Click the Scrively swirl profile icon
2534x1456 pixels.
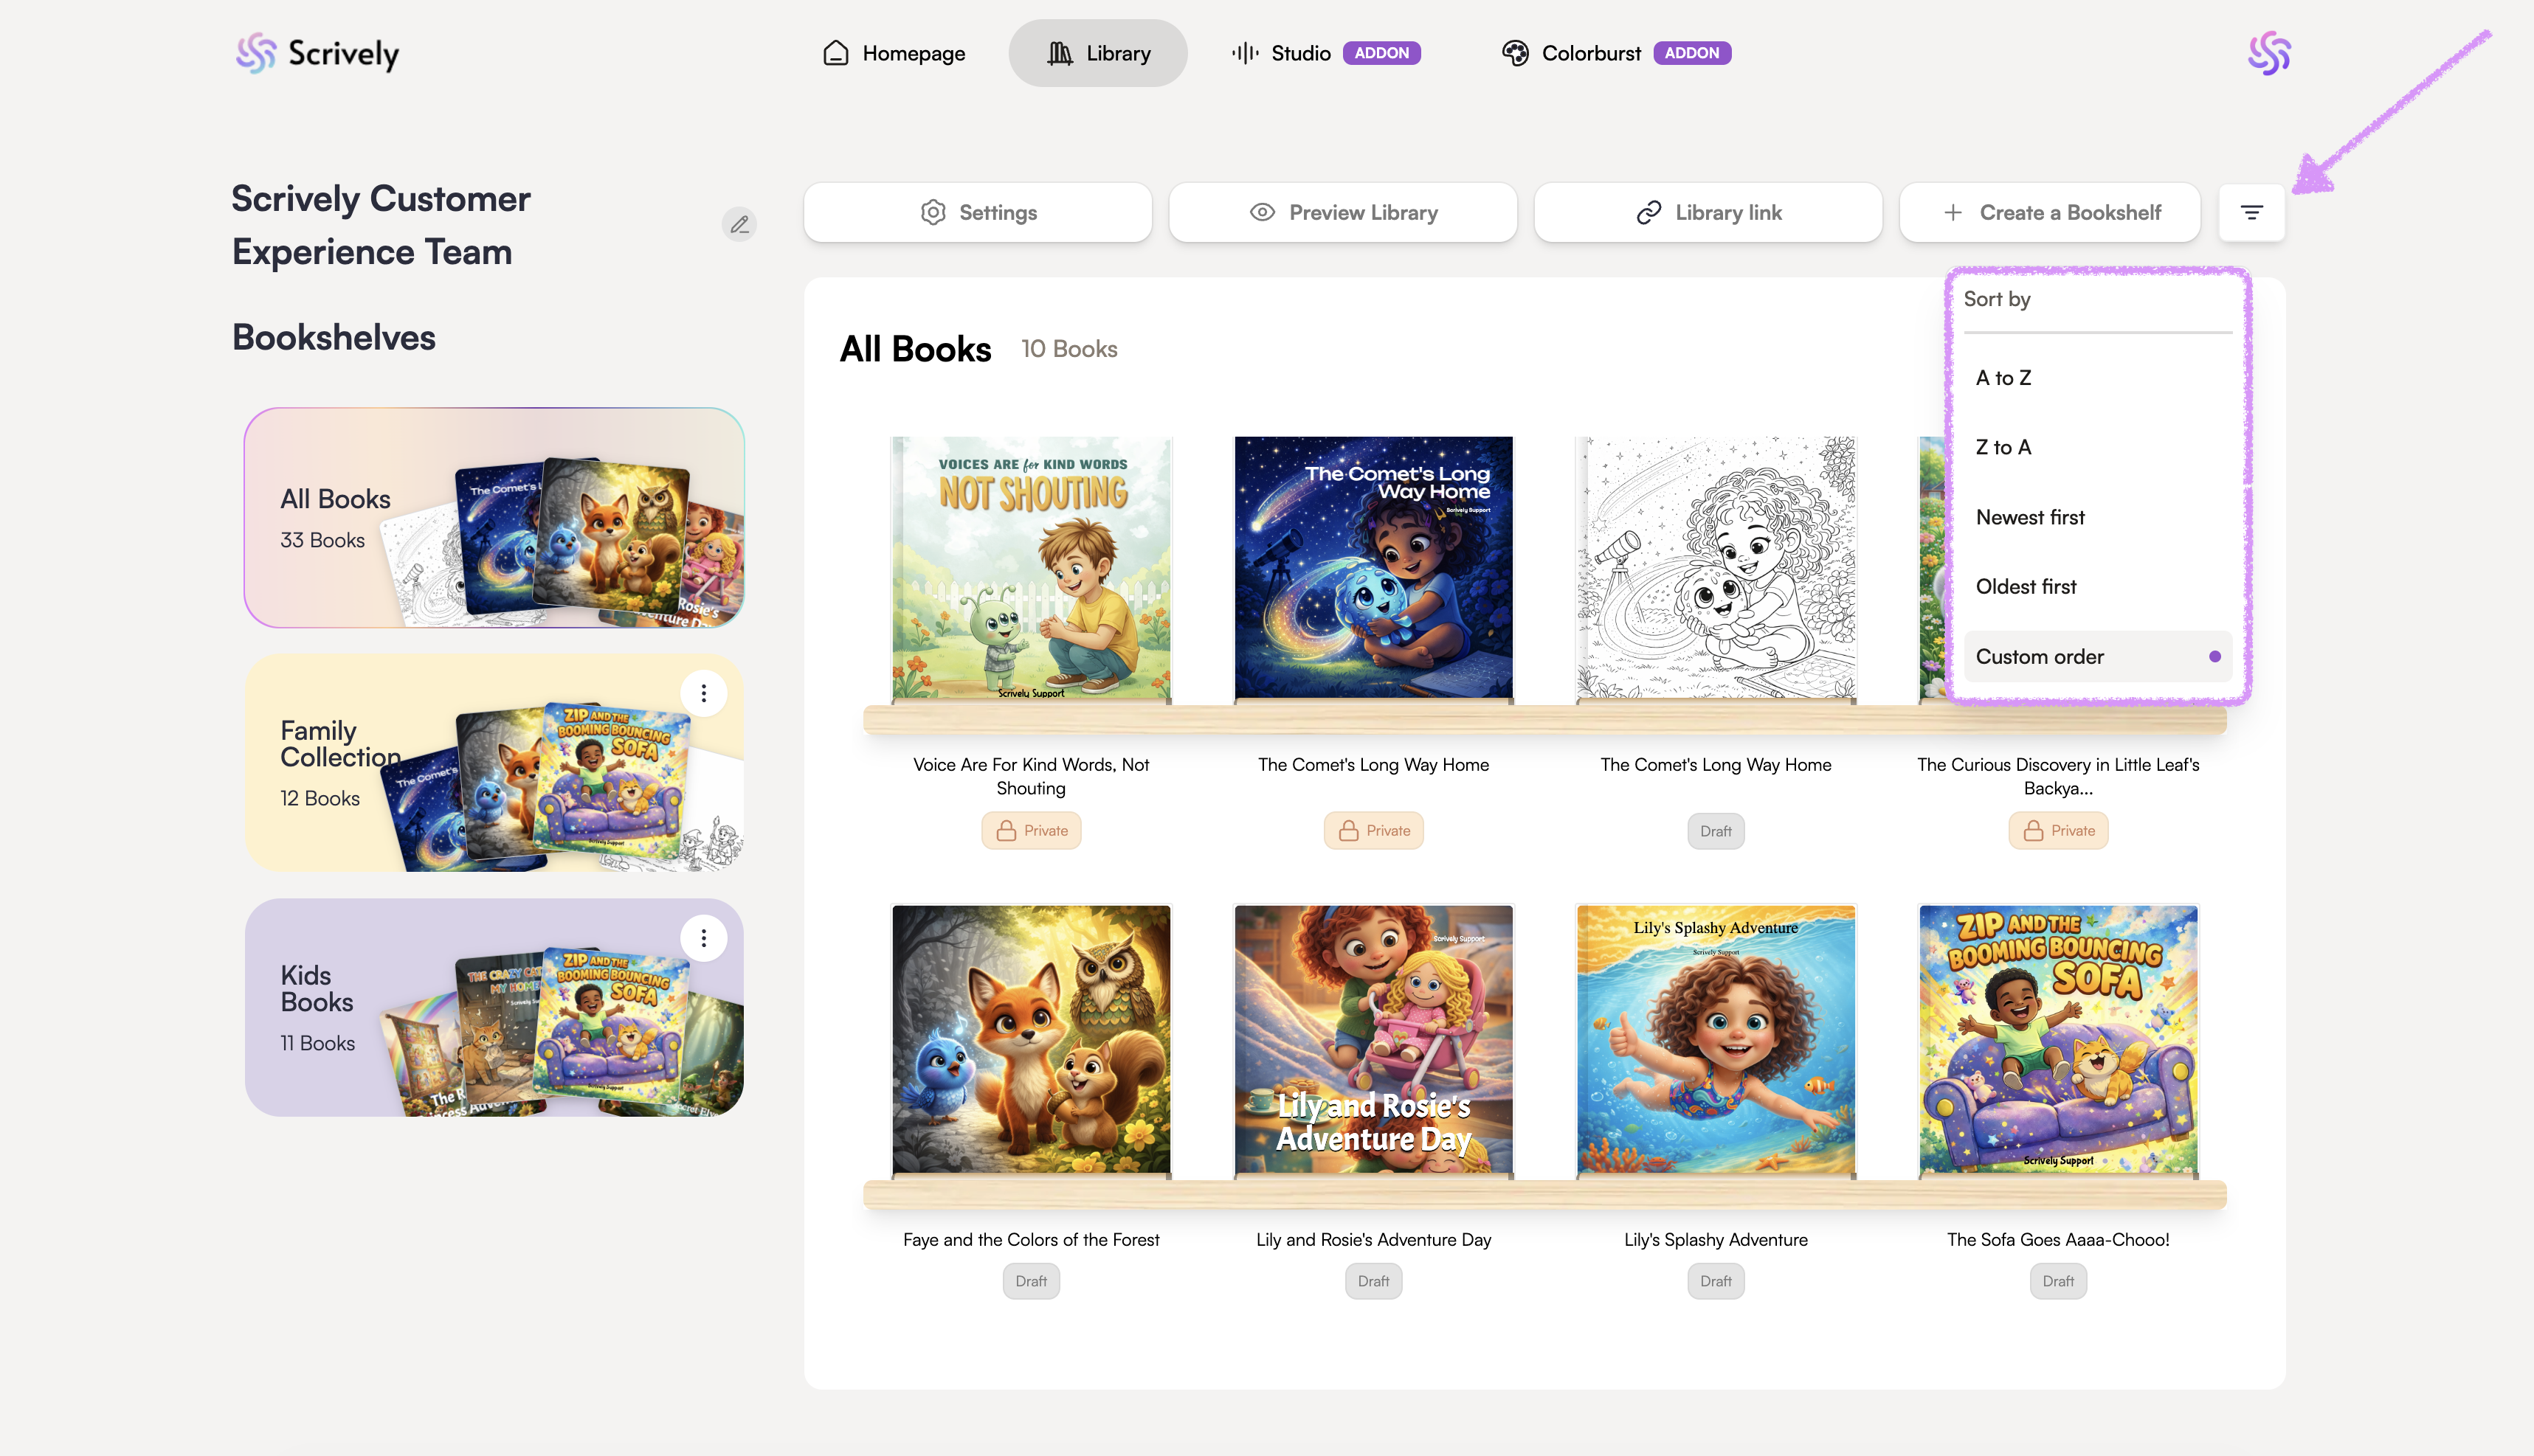click(2268, 53)
